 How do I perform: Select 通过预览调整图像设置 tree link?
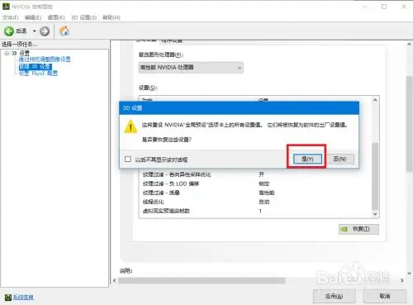(x=45, y=60)
